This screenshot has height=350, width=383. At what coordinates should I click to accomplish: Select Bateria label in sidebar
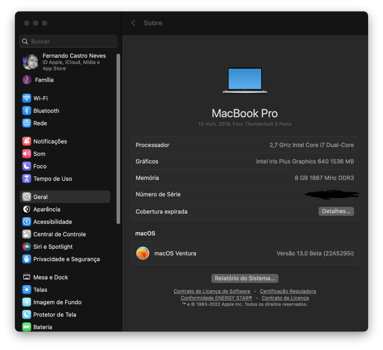(x=43, y=327)
